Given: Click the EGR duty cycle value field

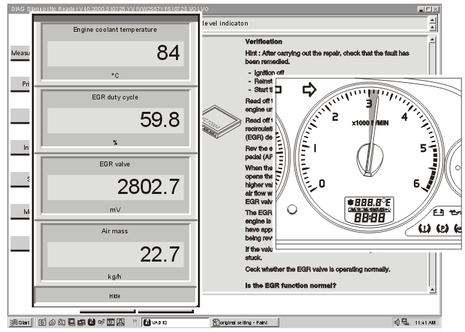Looking at the screenshot, I should point(116,121).
